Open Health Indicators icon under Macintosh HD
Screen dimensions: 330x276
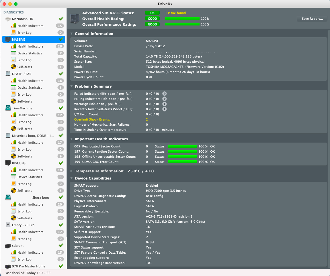pos(13,26)
